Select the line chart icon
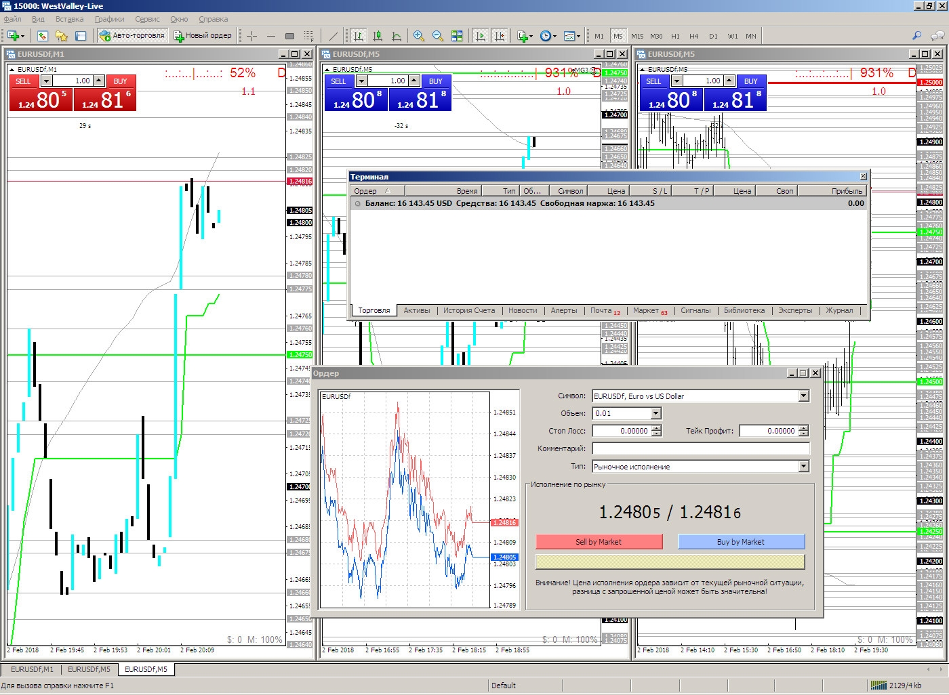The height and width of the screenshot is (695, 949). (x=397, y=36)
